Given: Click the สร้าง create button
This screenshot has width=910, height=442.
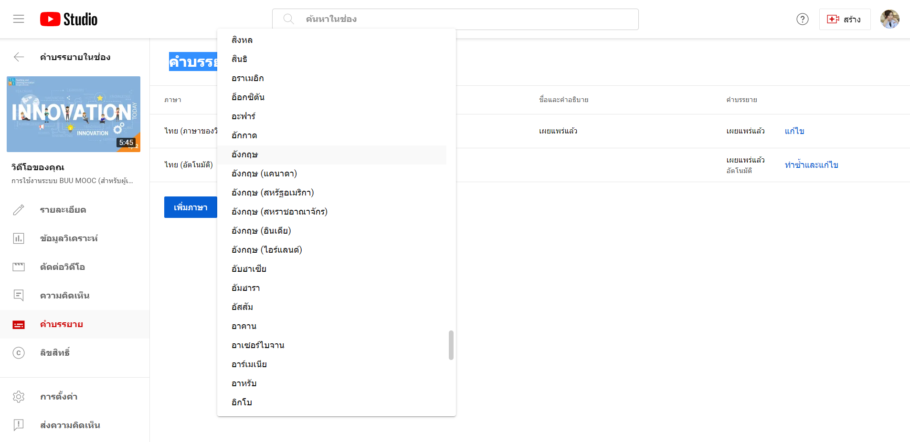Looking at the screenshot, I should click(x=844, y=19).
